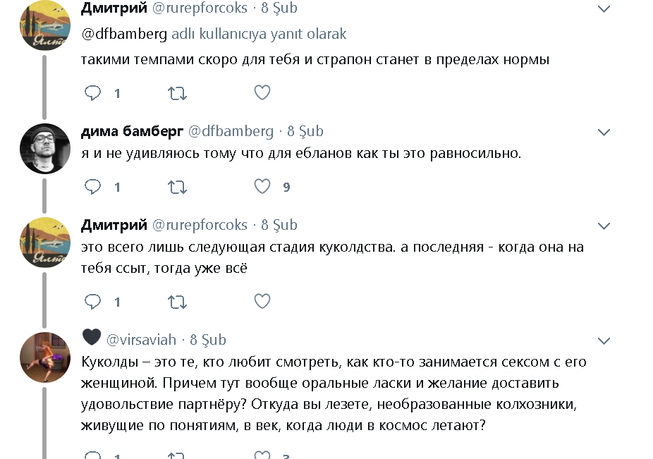Open dropdown arrow on @virsaviah's tweet

click(604, 341)
